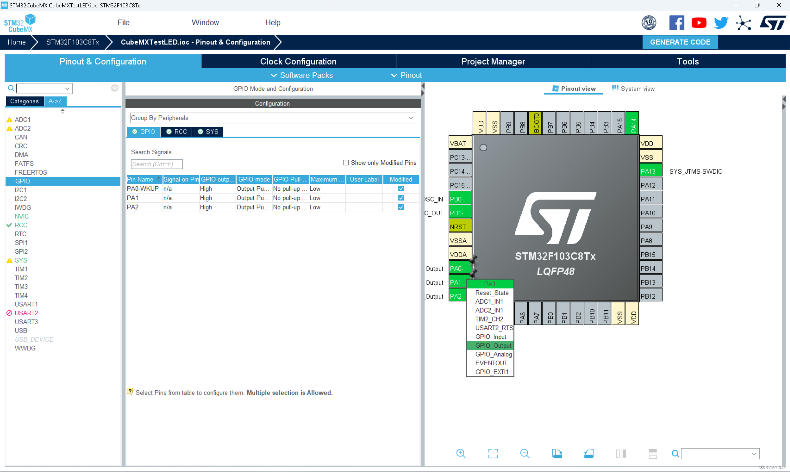Expand the Pinout menu
Screen dimensions: 790x472
click(x=406, y=75)
